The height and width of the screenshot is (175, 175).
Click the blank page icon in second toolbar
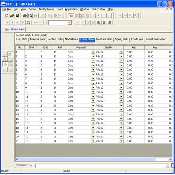(28, 23)
